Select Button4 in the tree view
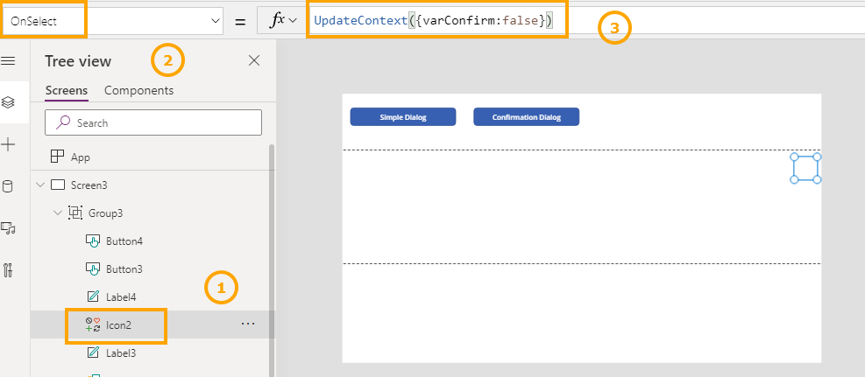865x377 pixels. pyautogui.click(x=124, y=241)
